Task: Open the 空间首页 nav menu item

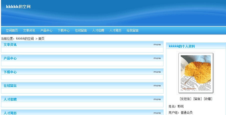Action: (12, 31)
